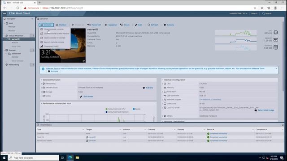Select datastore1 in Navigator tree
This screenshot has width=287, height=161.
coord(16,54)
